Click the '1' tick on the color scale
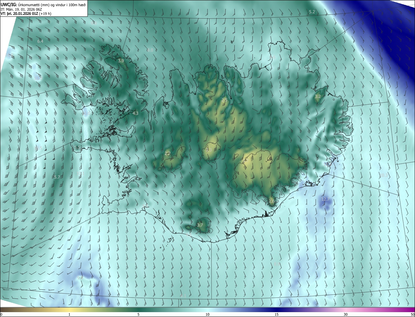 [69, 314]
